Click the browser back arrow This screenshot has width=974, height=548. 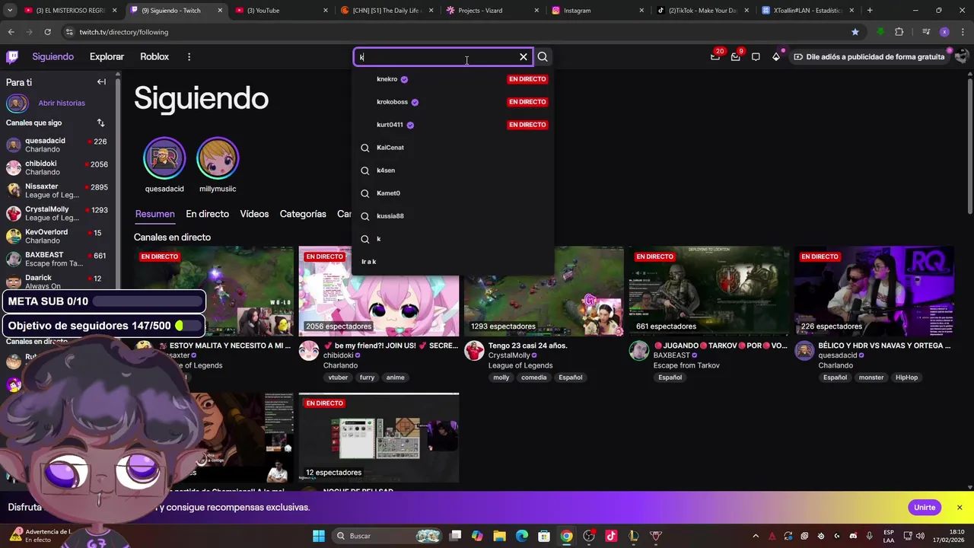pyautogui.click(x=11, y=32)
